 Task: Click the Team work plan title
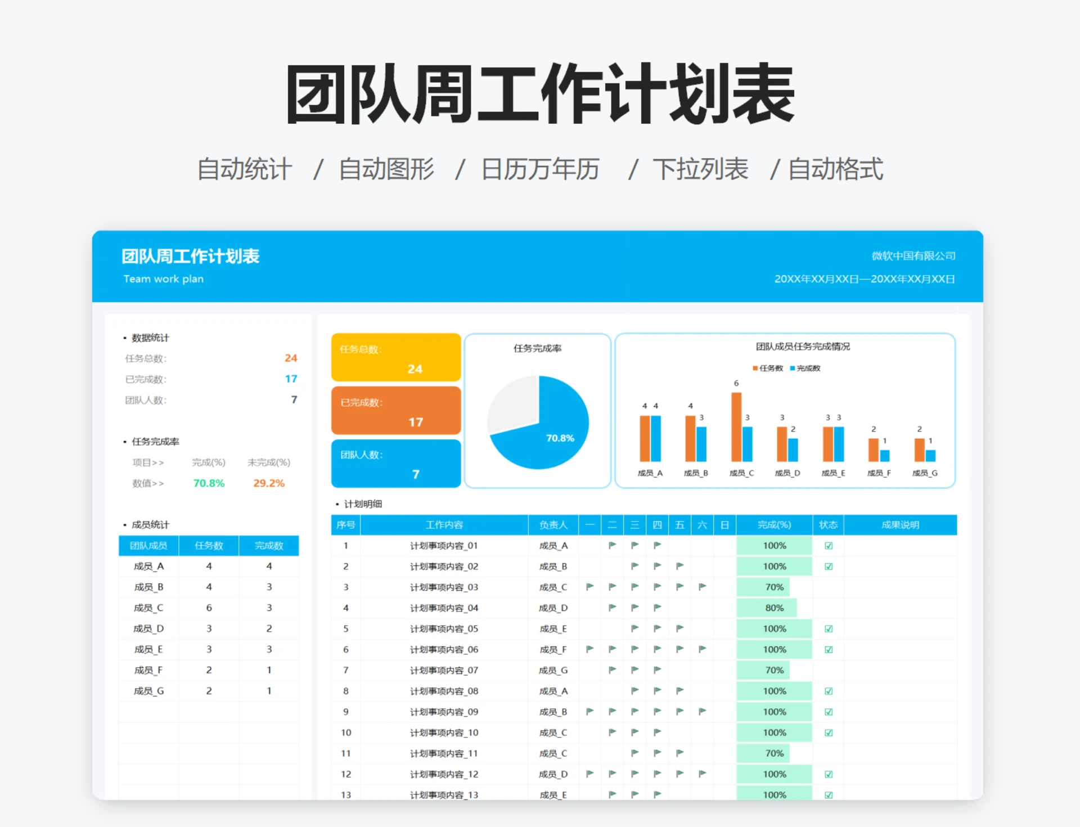coord(163,278)
